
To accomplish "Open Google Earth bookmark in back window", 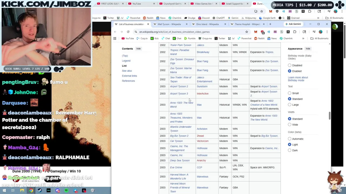I will click(267, 18).
